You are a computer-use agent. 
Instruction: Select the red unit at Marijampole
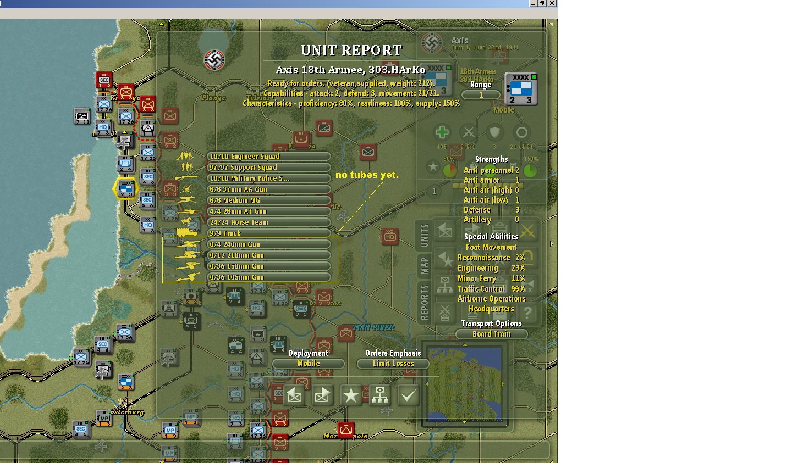pos(346,430)
